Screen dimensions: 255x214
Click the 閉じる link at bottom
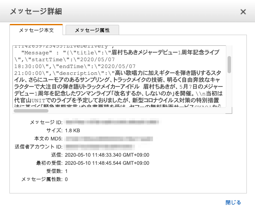(233, 202)
